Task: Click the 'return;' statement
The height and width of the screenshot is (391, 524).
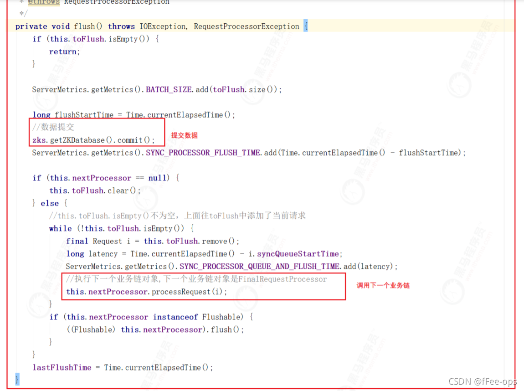Action: (65, 52)
